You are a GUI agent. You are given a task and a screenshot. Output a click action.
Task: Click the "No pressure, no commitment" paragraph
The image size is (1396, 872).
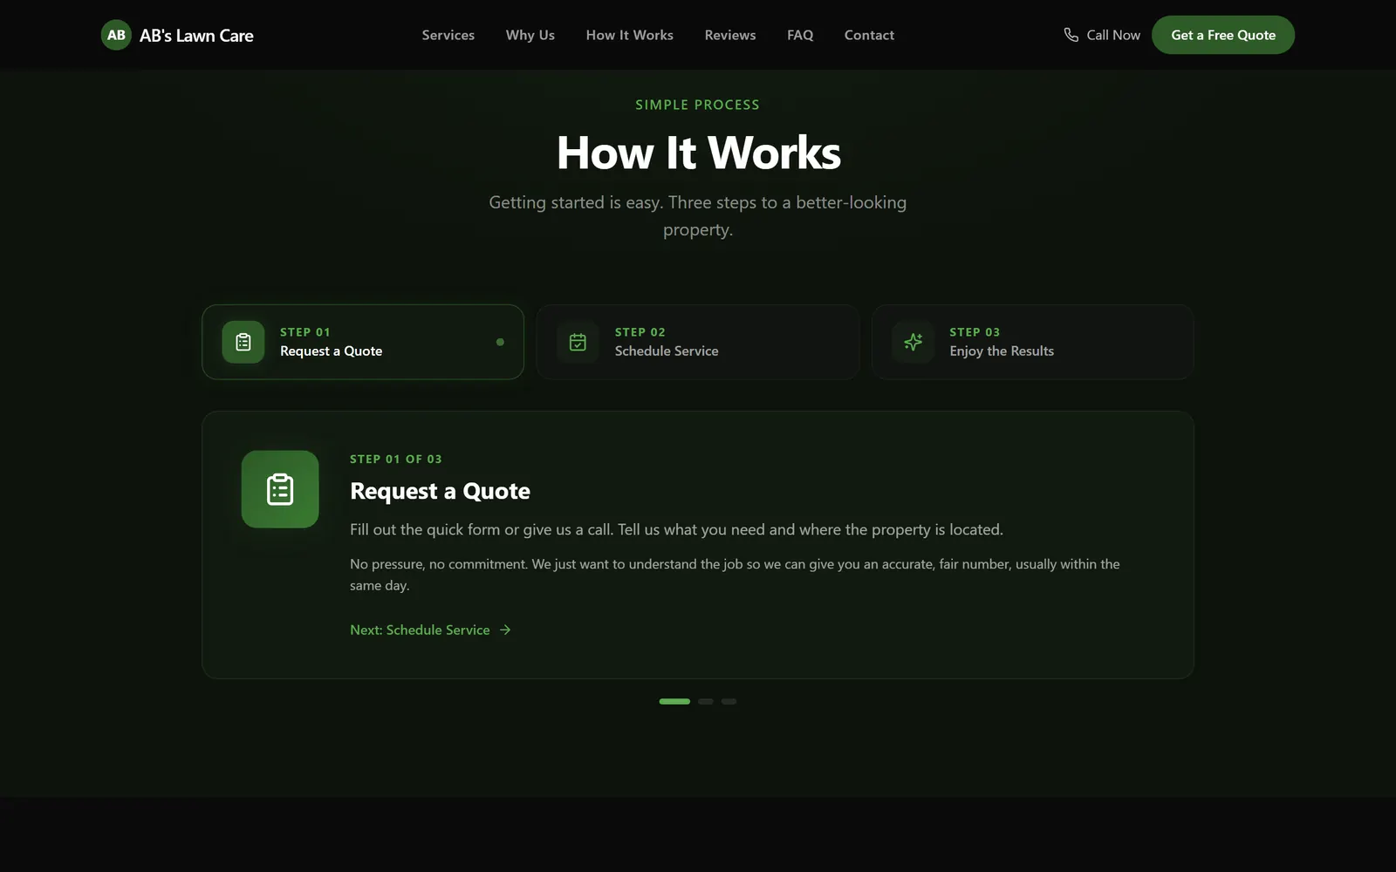pos(735,575)
